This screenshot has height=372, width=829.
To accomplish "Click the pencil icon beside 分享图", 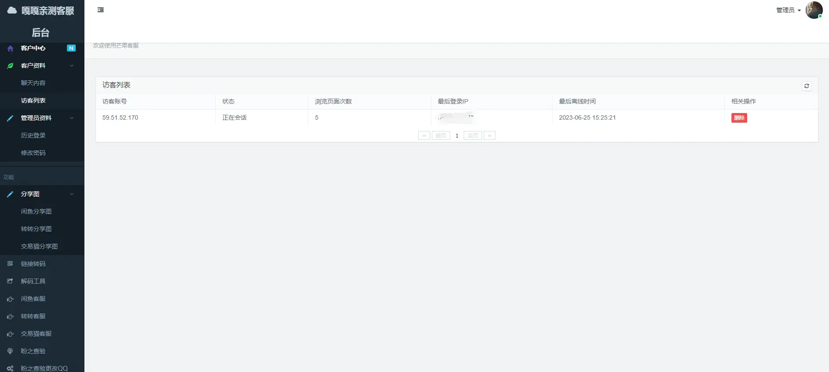I will pos(10,194).
